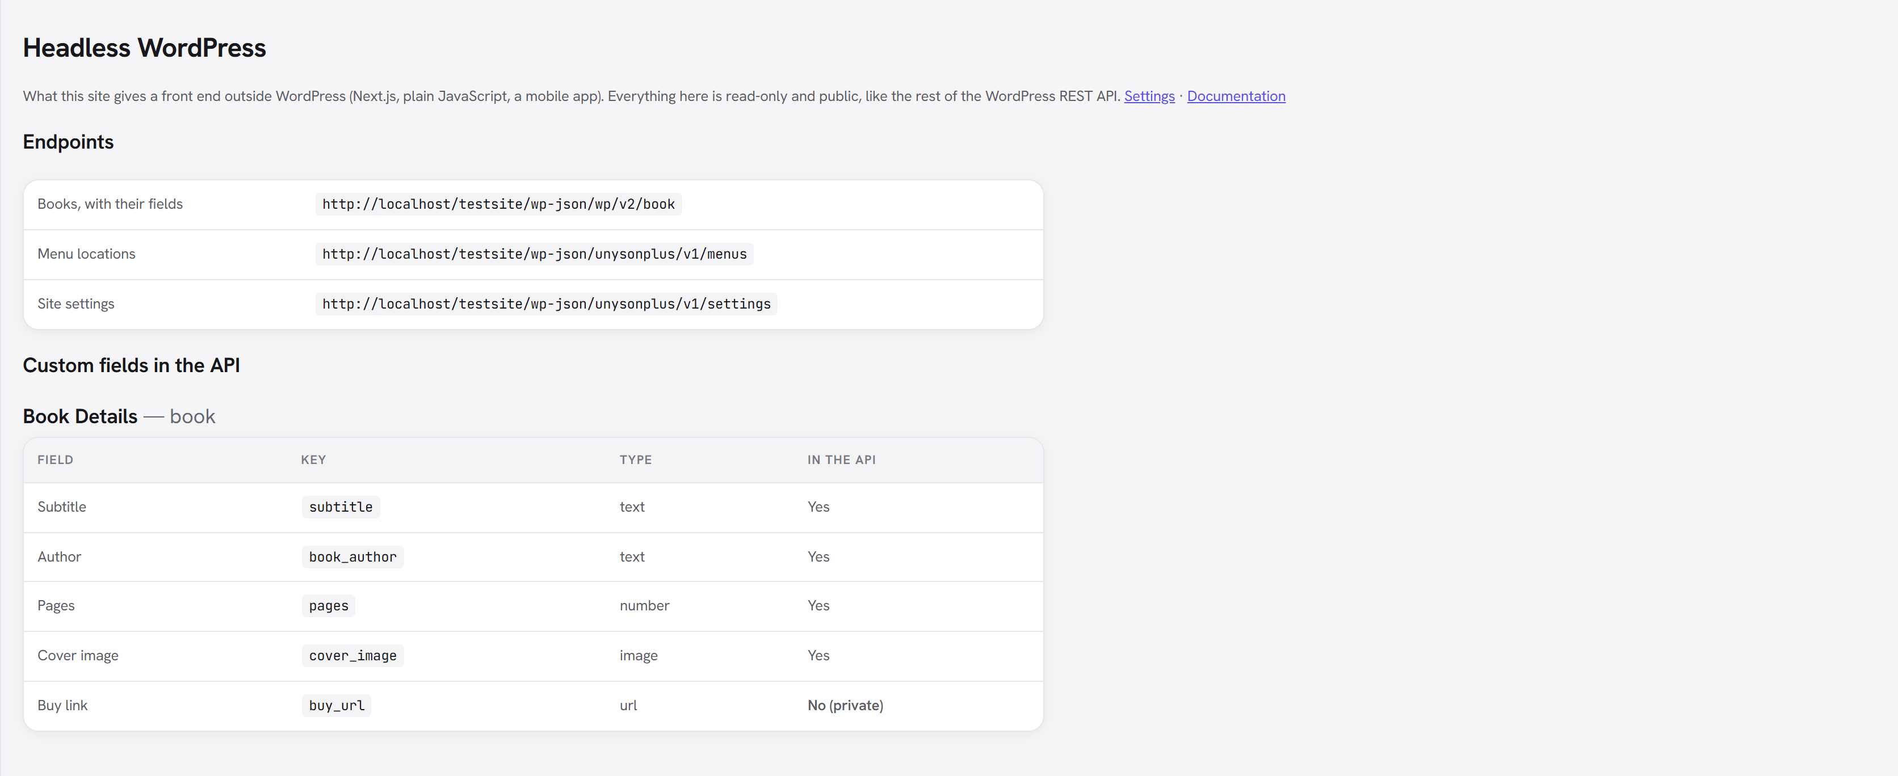Select the Books endpoint URL ending in /wp/v2/book
This screenshot has width=1898, height=776.
[498, 204]
